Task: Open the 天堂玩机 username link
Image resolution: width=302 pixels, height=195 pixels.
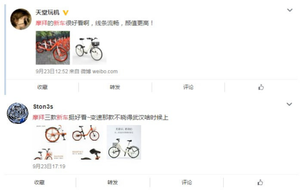Action: click(x=47, y=12)
